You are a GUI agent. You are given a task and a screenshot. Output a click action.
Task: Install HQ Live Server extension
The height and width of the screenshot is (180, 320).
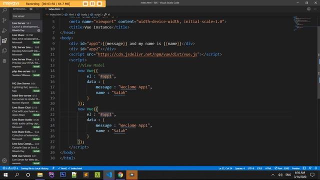click(36, 91)
